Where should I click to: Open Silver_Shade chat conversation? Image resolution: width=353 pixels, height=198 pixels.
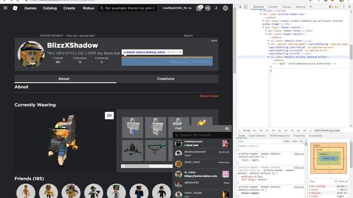(x=202, y=194)
